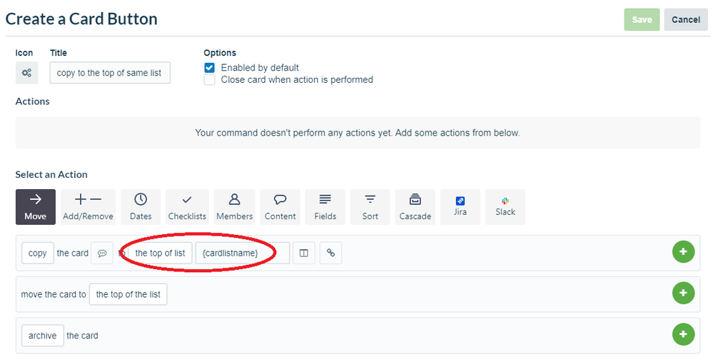Switch to the Content action category
Image resolution: width=713 pixels, height=362 pixels.
point(280,207)
